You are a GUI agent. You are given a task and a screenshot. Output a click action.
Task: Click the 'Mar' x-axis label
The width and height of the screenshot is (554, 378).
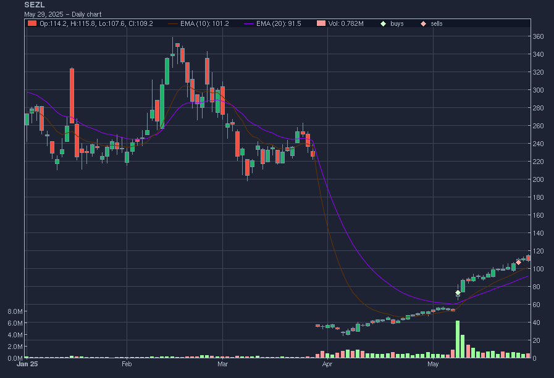(222, 364)
